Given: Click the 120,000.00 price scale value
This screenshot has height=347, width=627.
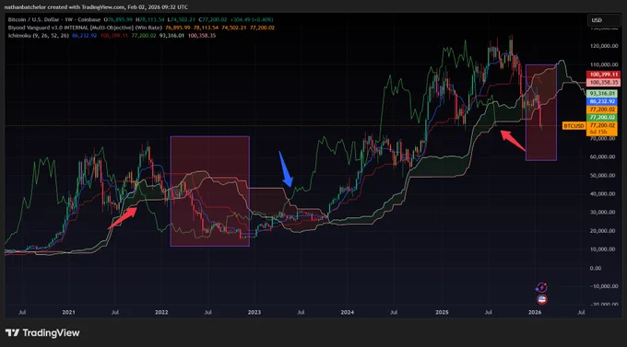Looking at the screenshot, I should pos(604,46).
